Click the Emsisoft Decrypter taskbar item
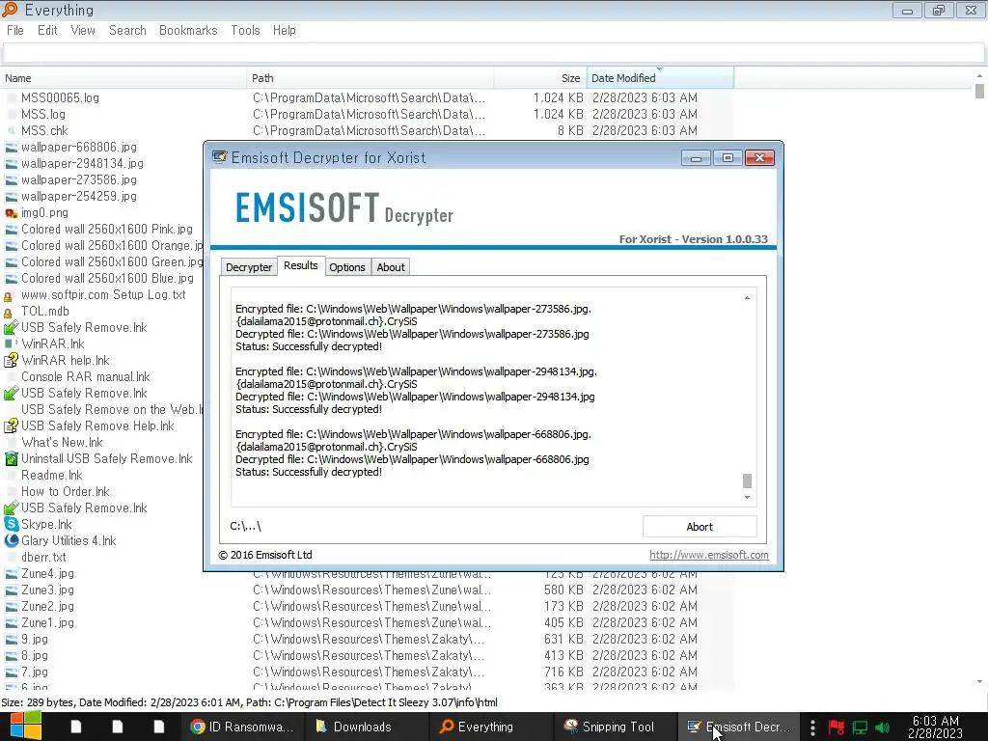 tap(738, 727)
